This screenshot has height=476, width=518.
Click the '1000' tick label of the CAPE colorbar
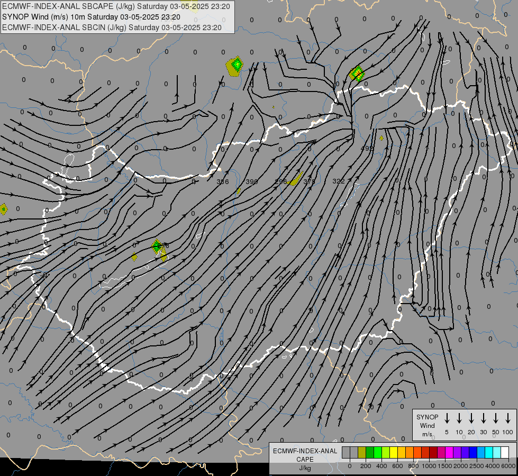pyautogui.click(x=429, y=466)
